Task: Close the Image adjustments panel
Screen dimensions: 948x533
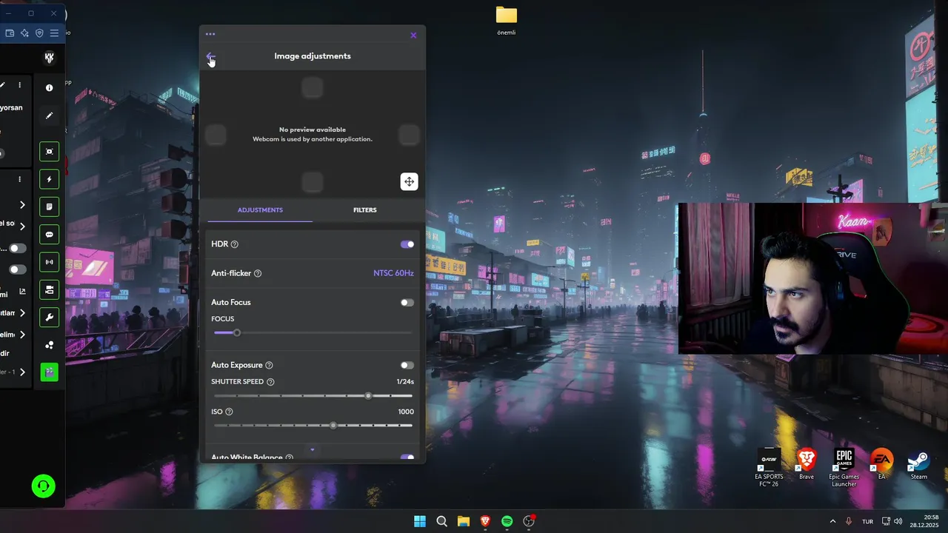Action: click(x=413, y=35)
